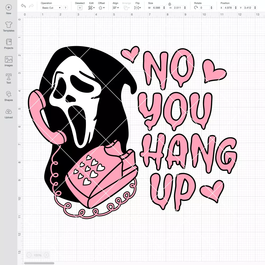
Task: Adjust the width stepper arrows
Action: tap(164, 8)
